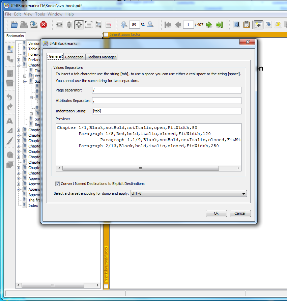Click the Add Bookmark sidebar icon

10,49
